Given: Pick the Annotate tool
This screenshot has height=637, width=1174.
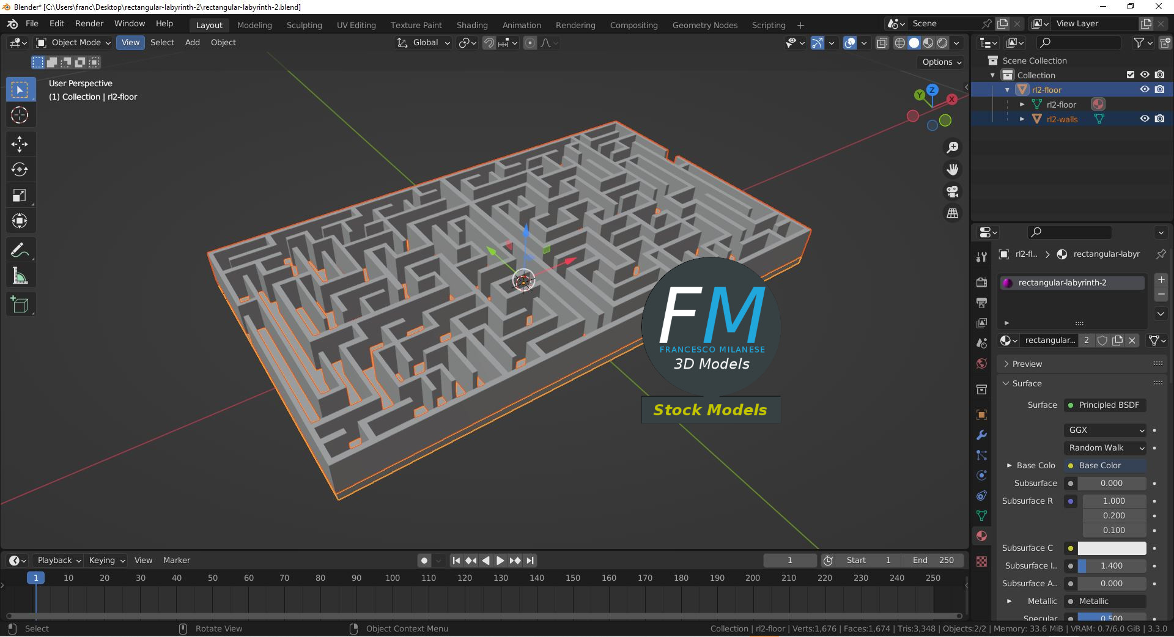Looking at the screenshot, I should (x=20, y=249).
